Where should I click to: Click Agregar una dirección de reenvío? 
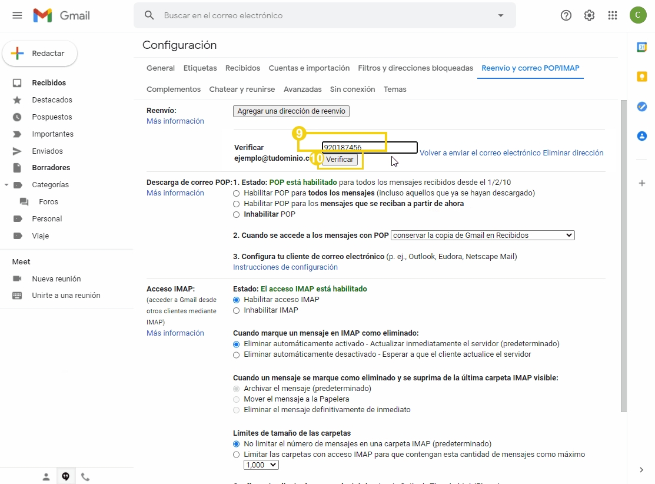[x=291, y=111]
